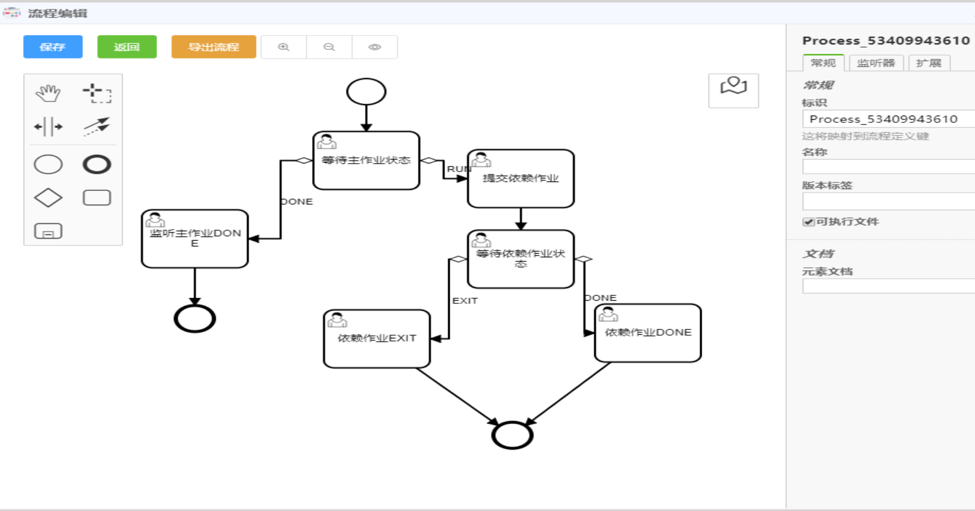975x511 pixels.
Task: Click the eye preview button
Action: click(375, 47)
